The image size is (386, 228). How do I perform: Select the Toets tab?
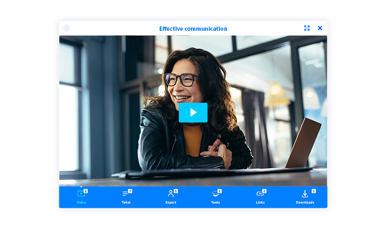216,197
